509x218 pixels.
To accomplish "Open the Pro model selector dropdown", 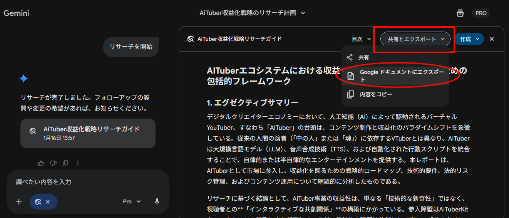I will (132, 201).
